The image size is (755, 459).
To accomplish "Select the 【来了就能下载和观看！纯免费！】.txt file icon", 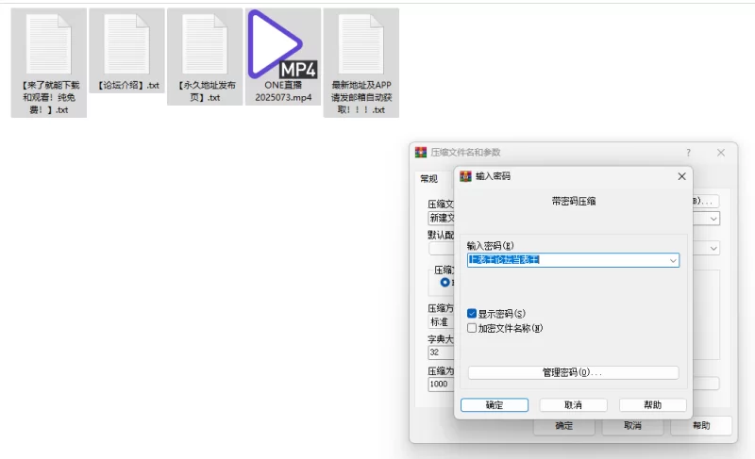I will click(49, 44).
